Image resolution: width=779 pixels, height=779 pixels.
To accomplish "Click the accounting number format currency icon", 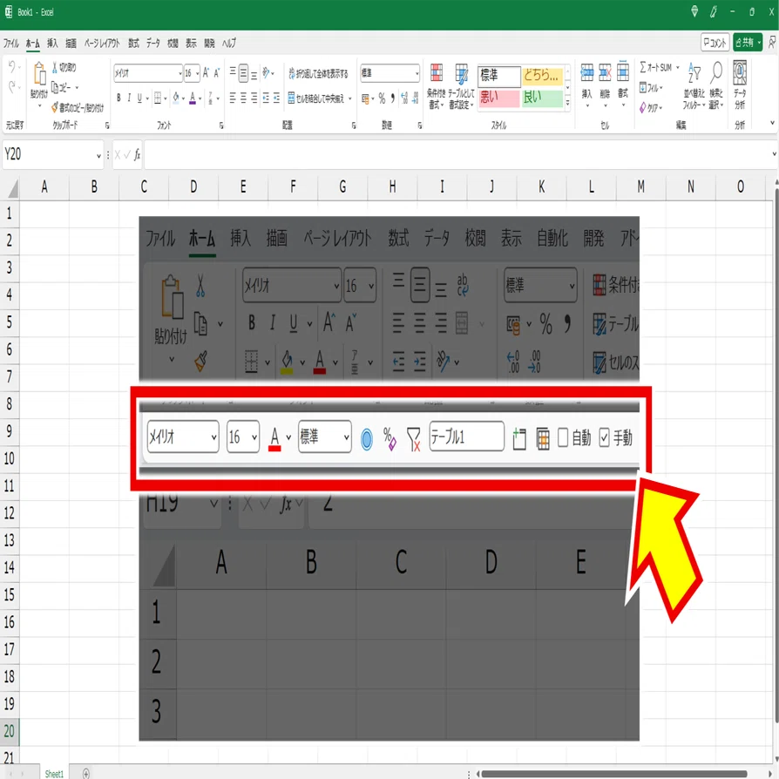I will (366, 98).
